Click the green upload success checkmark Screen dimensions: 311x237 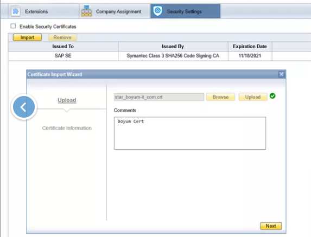(272, 96)
